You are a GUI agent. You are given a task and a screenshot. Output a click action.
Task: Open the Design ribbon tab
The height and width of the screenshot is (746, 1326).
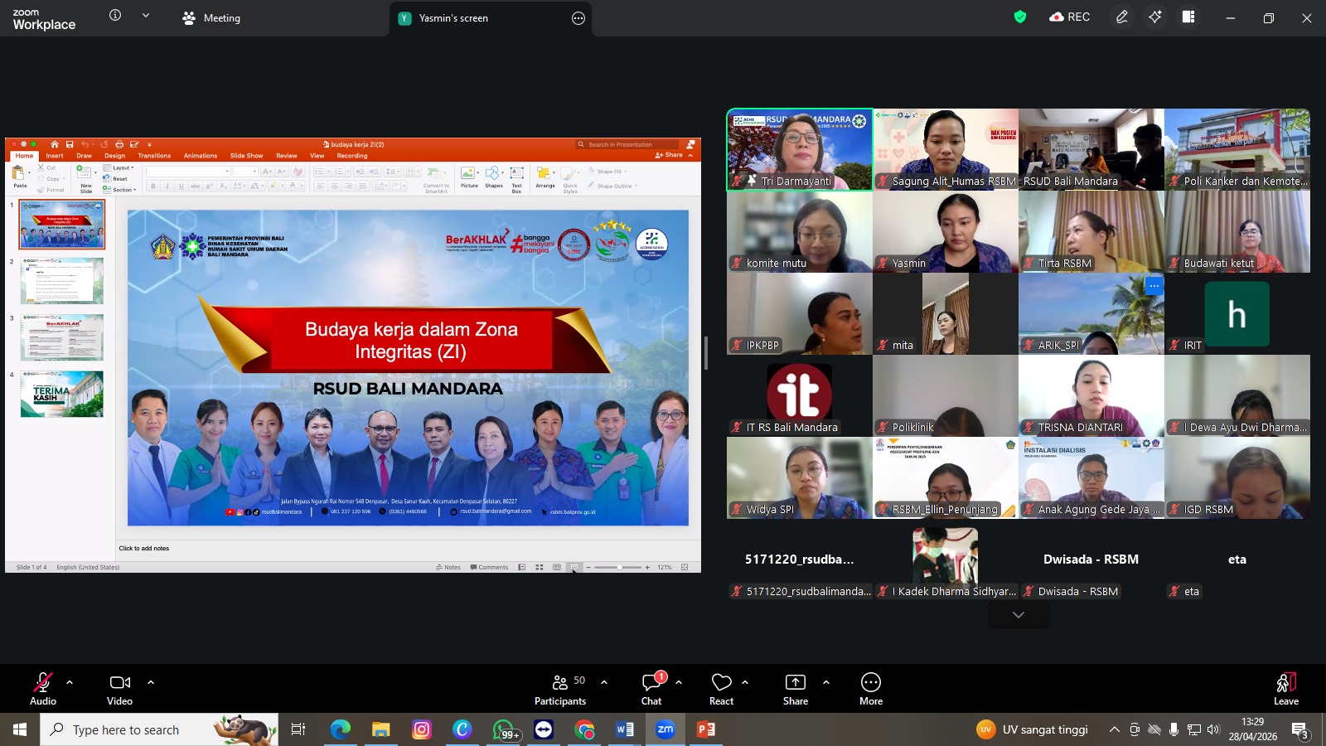(x=114, y=156)
